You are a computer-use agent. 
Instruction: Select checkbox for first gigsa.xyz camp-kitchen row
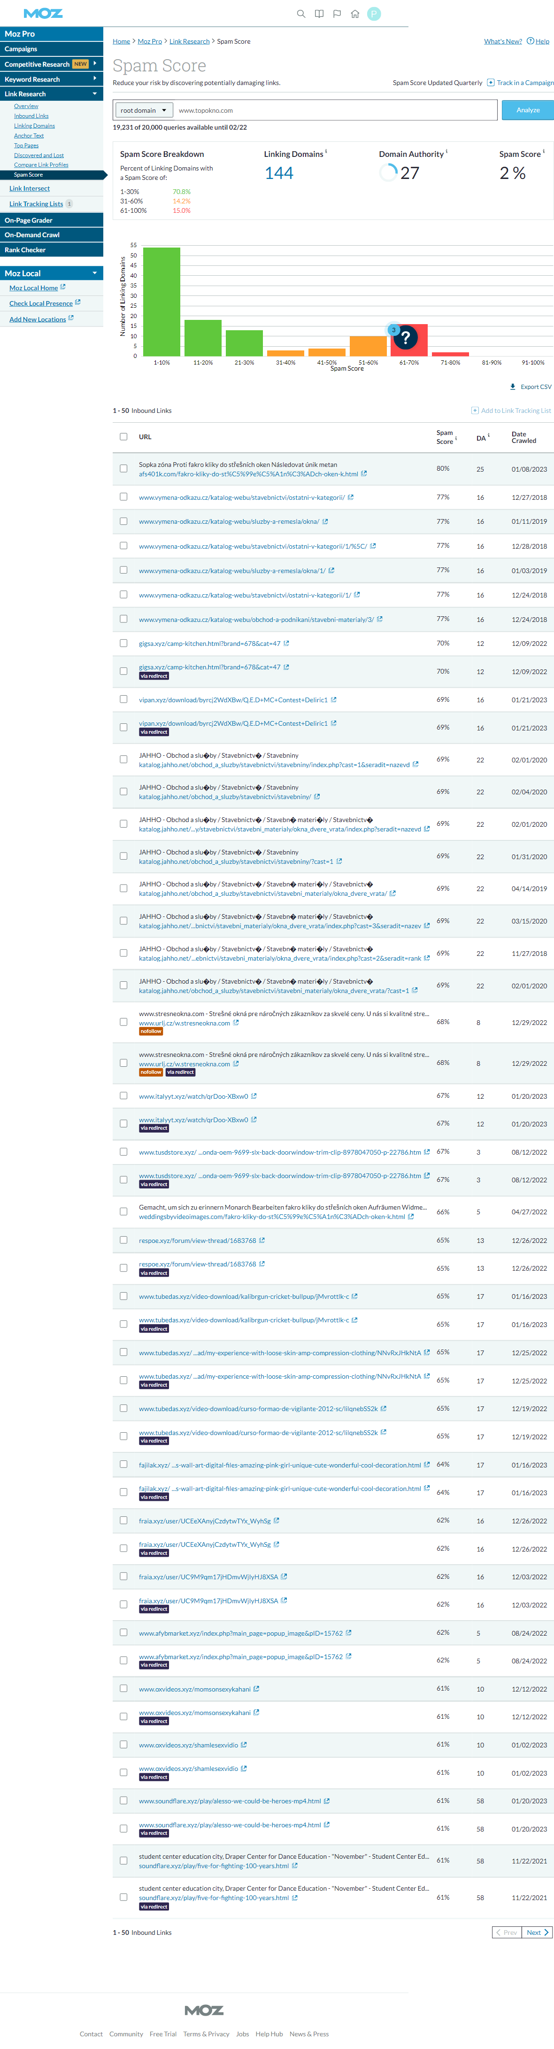pos(123,643)
